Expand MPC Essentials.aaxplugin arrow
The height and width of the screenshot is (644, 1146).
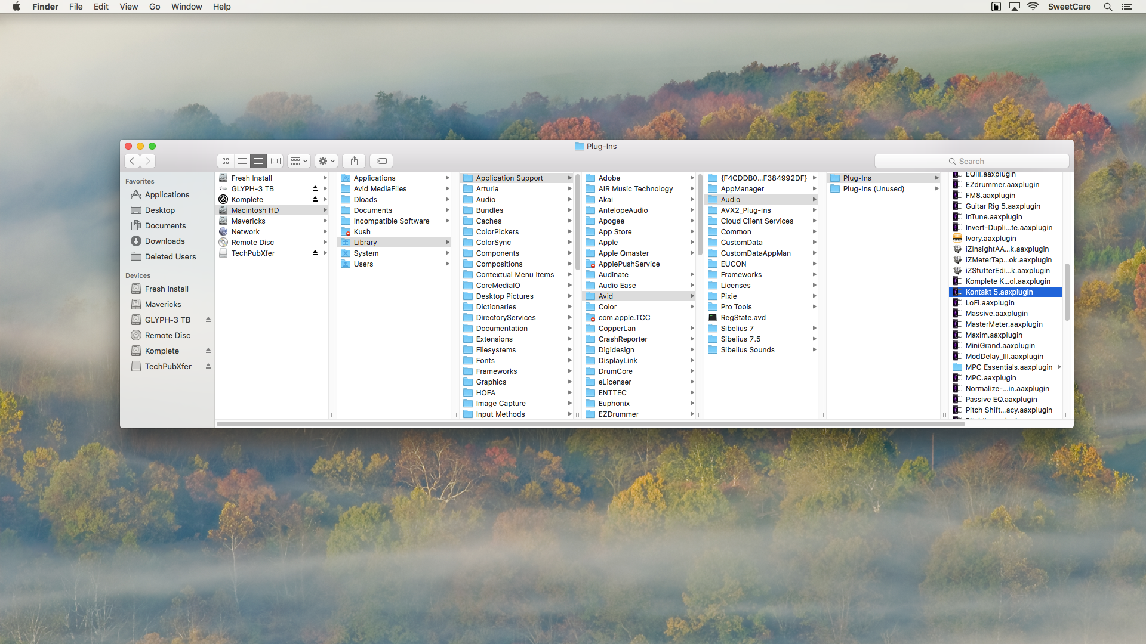click(1059, 367)
